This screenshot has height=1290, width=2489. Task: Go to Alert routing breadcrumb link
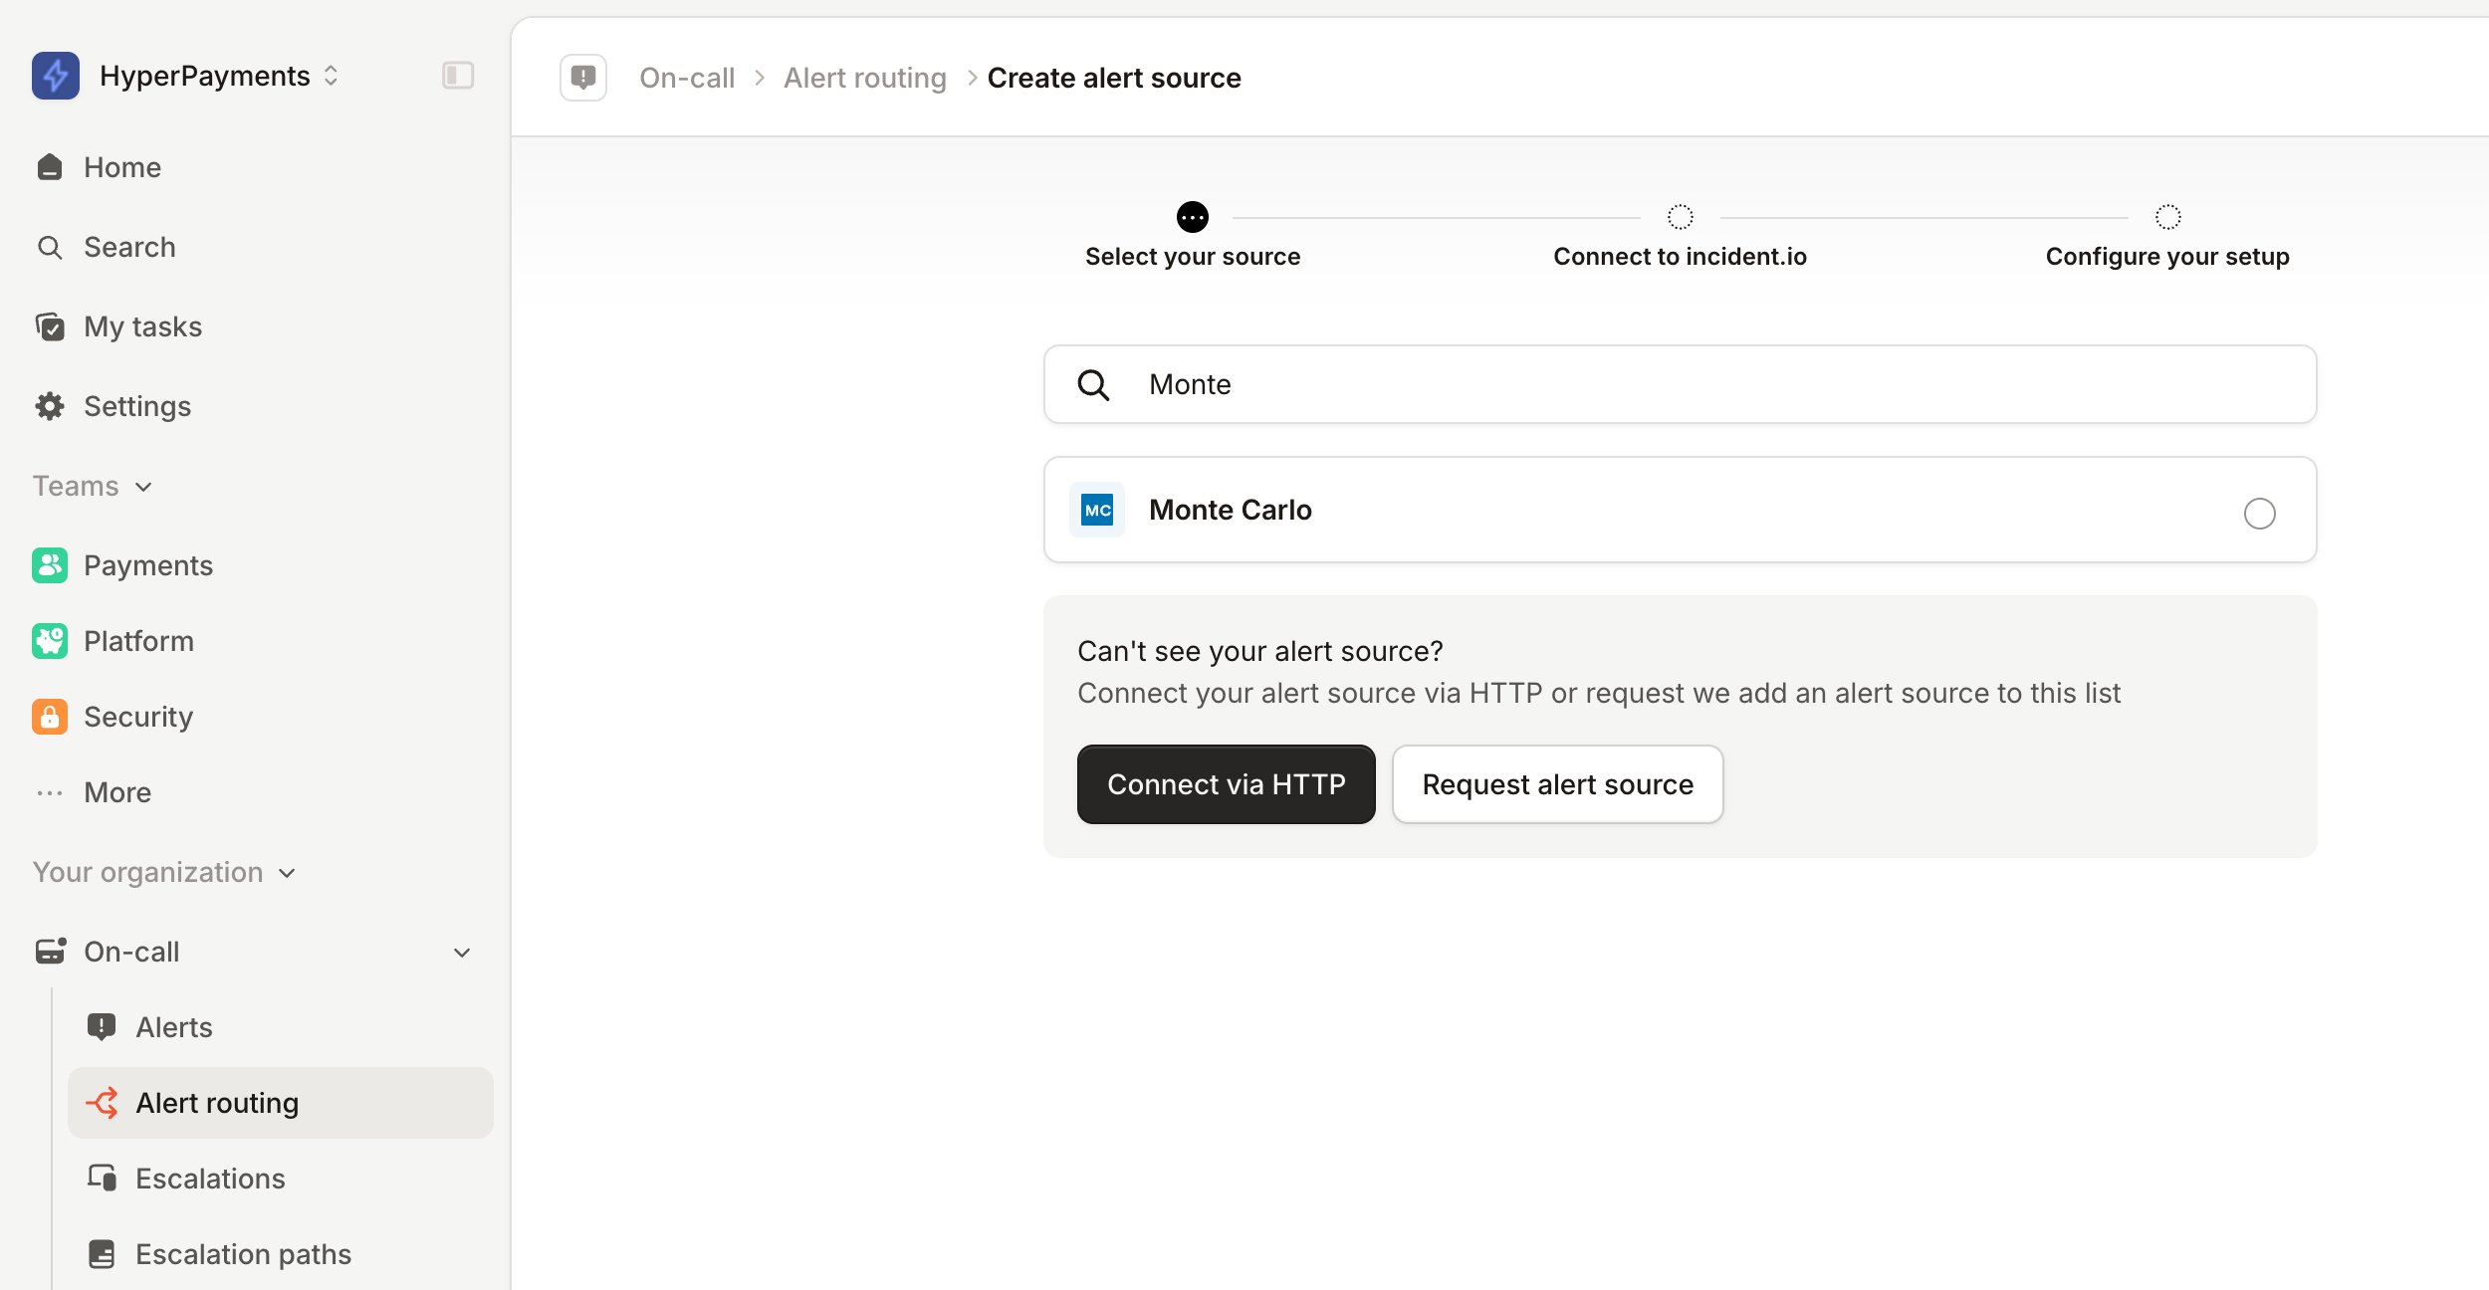point(865,78)
